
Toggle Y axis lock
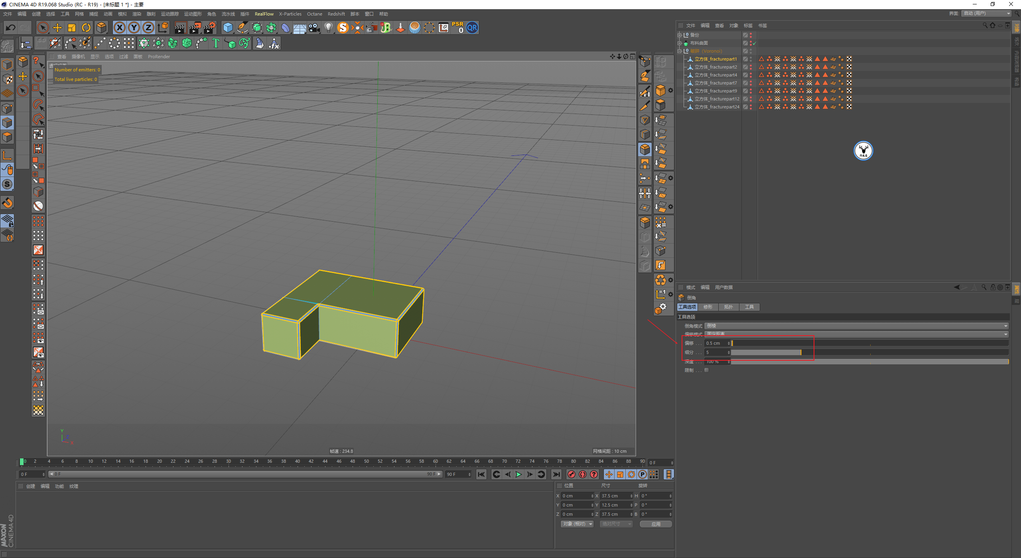tap(134, 28)
